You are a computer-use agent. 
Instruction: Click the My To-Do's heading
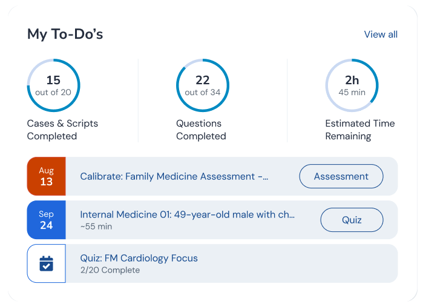point(65,34)
